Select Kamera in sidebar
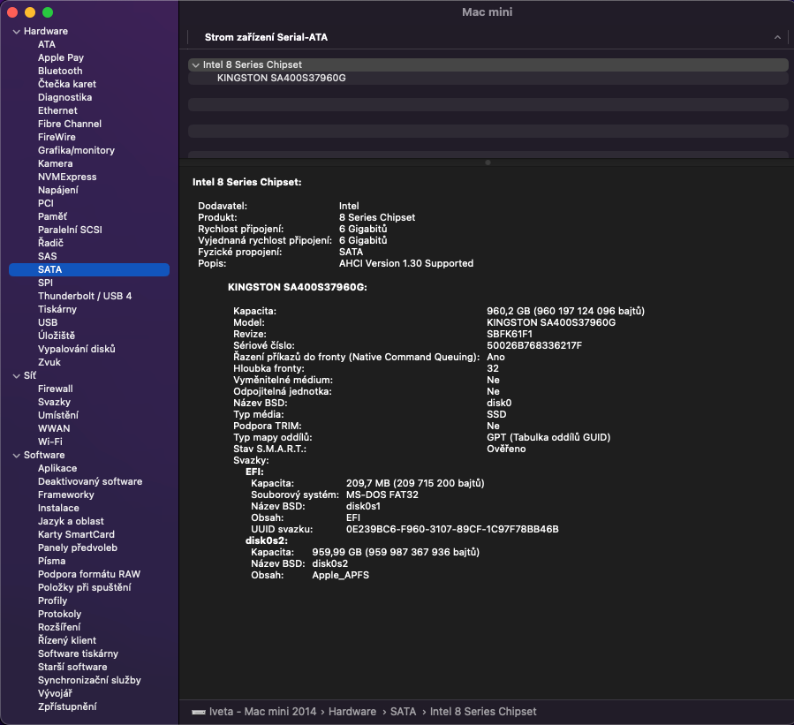 55,163
